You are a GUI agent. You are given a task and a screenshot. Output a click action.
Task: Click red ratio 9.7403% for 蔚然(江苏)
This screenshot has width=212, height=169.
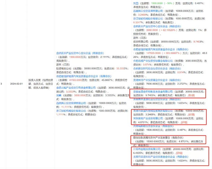coord(197,42)
